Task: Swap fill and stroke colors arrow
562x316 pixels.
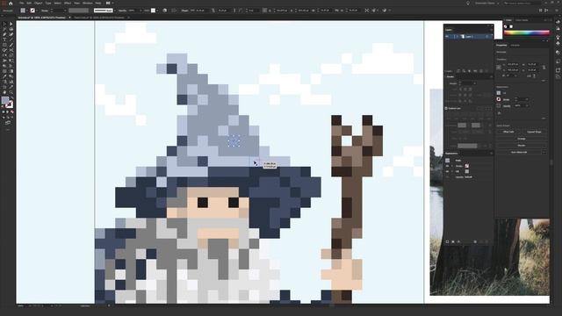Action: click(x=11, y=97)
